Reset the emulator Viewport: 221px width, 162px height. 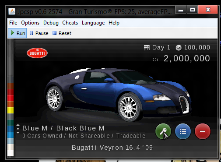[62, 33]
